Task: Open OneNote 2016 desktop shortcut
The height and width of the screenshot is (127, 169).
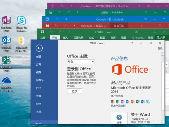Action: point(6,24)
